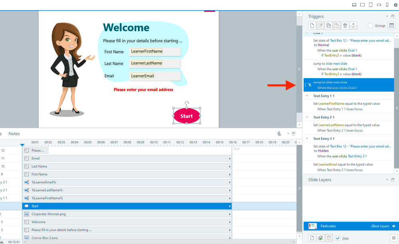This screenshot has width=399, height=244.
Task: Duplicate the selected slide layer
Action: coord(320,238)
